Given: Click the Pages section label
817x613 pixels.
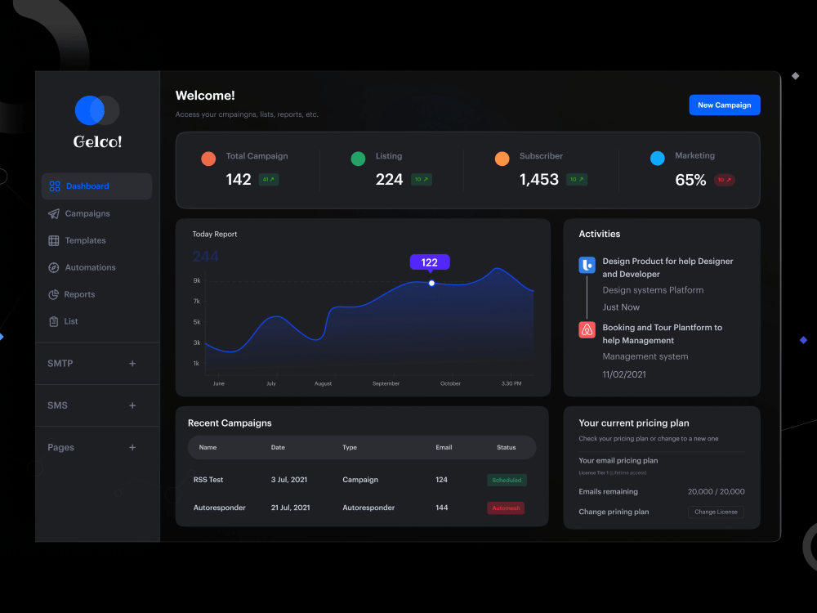Looking at the screenshot, I should click(x=61, y=447).
